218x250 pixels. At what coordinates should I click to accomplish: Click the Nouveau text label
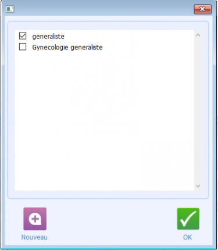click(x=34, y=237)
